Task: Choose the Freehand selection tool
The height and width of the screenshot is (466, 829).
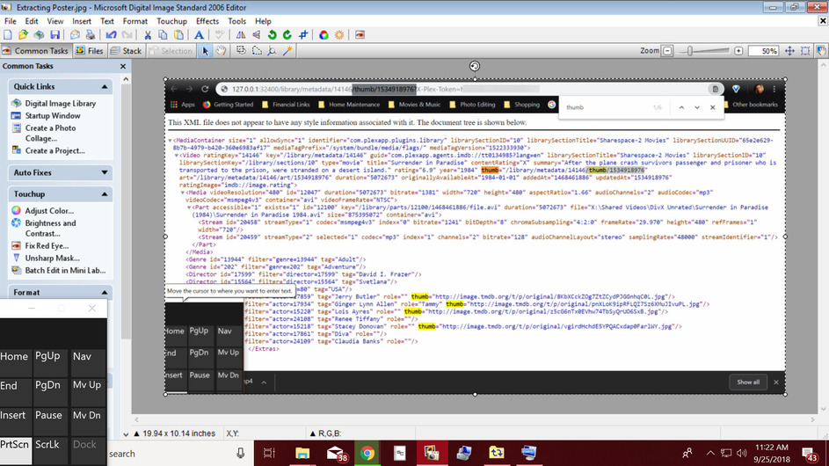Action: 257,51
